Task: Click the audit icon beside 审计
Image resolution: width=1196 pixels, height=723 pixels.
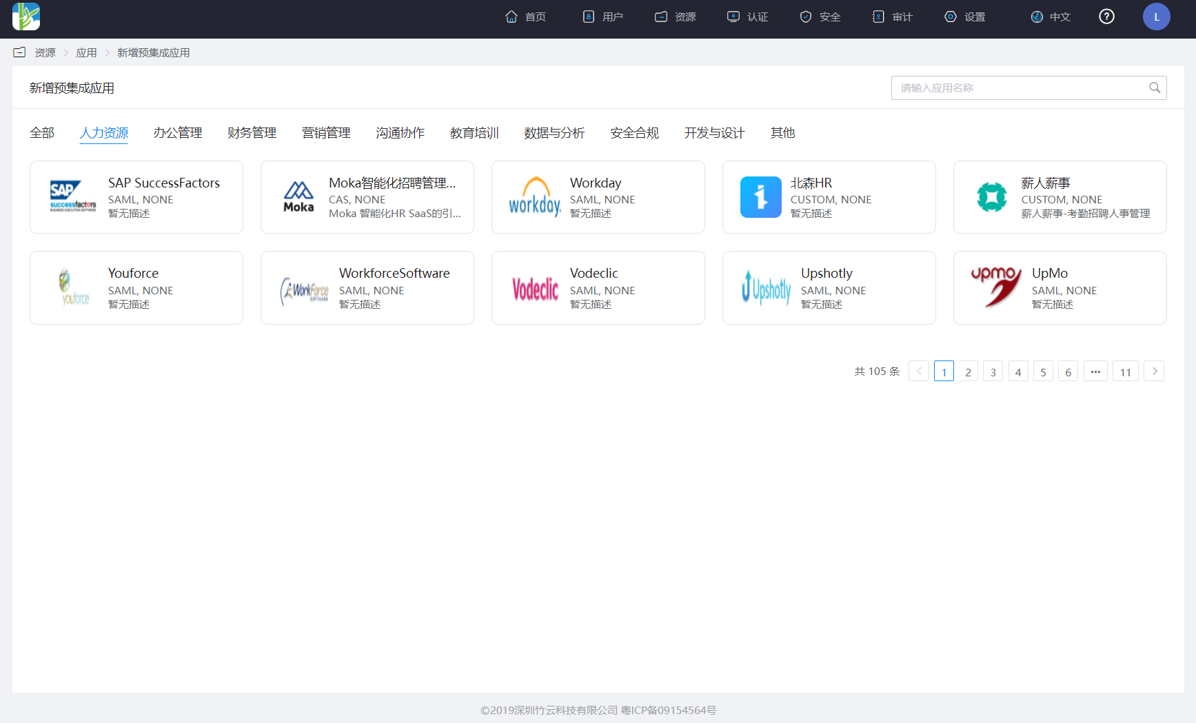Action: tap(878, 17)
